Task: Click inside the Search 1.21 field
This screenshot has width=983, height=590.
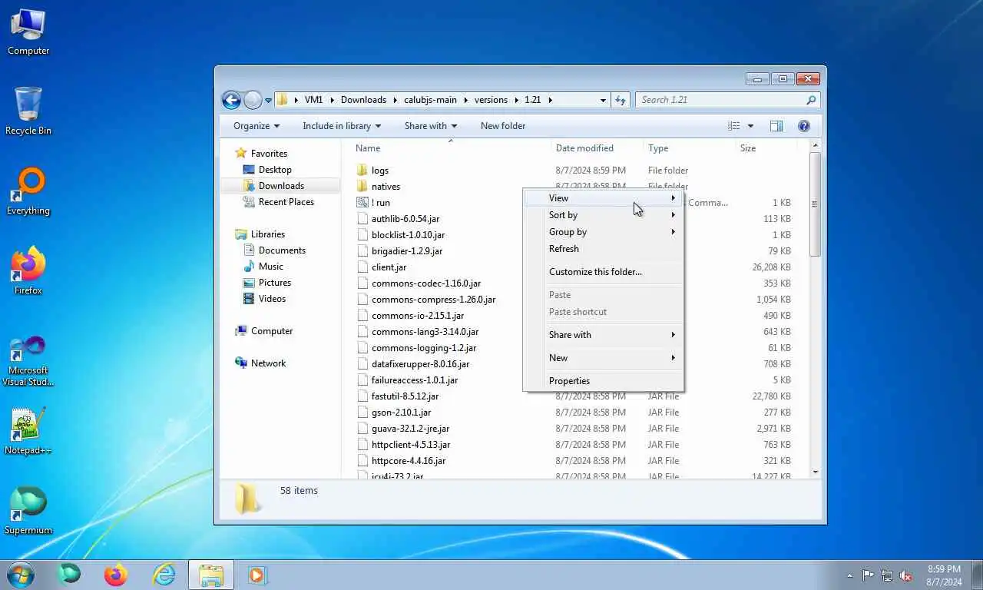Action: coord(720,100)
